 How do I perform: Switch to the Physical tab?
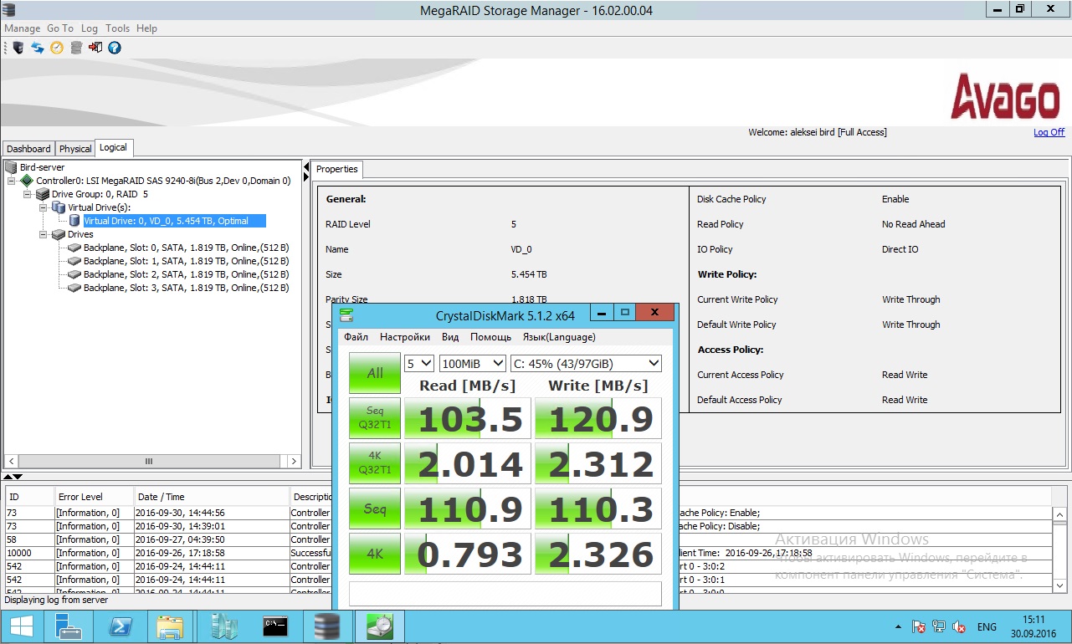pos(75,148)
